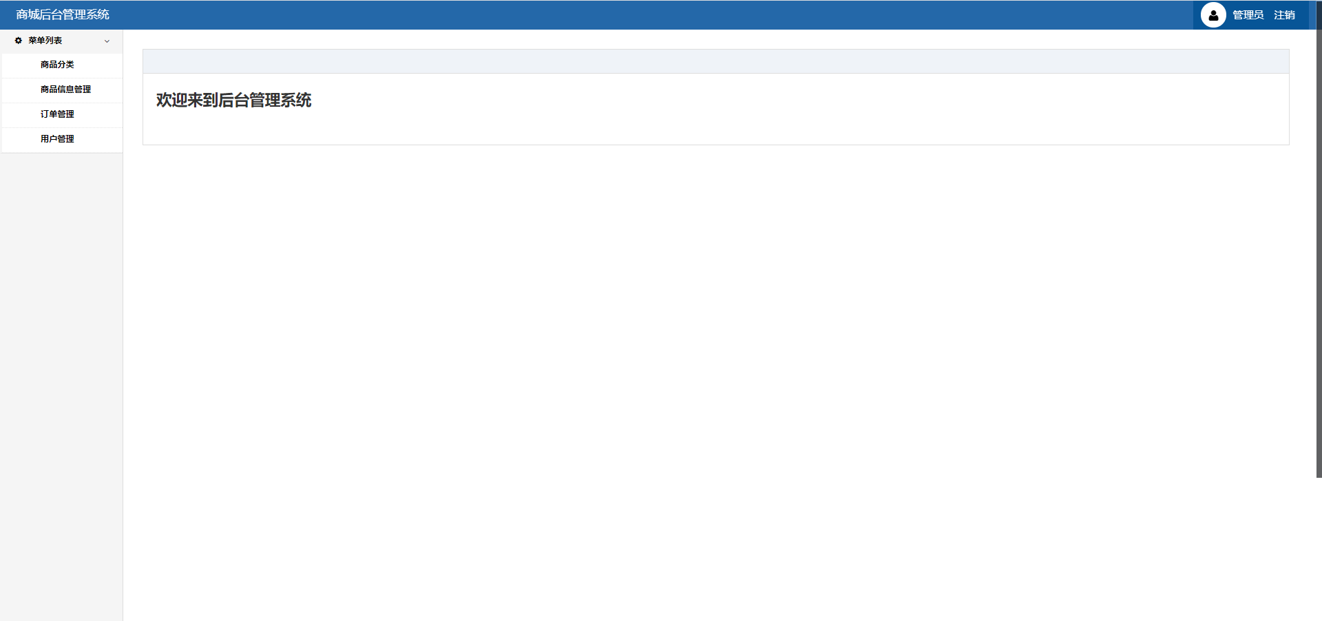Click the admin user avatar icon
Image resolution: width=1322 pixels, height=621 pixels.
(x=1213, y=14)
